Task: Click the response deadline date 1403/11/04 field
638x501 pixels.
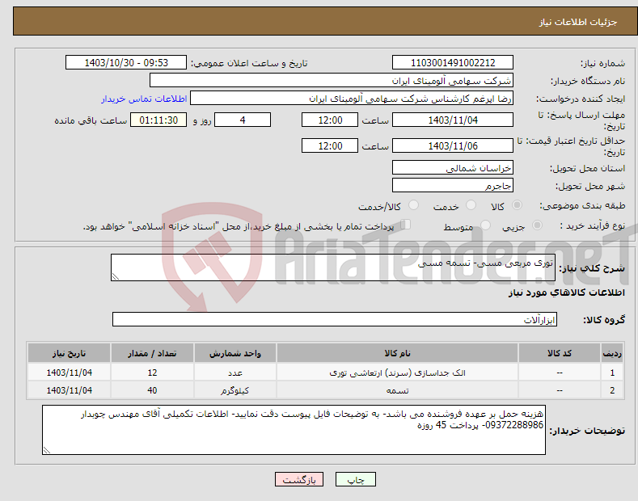Action: pyautogui.click(x=453, y=120)
